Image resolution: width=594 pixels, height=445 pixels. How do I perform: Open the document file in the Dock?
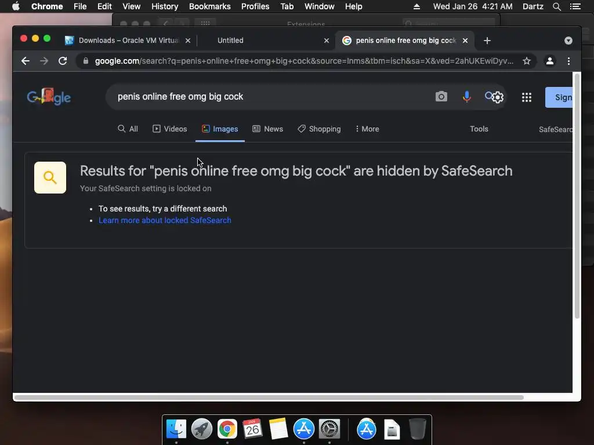pos(392,429)
